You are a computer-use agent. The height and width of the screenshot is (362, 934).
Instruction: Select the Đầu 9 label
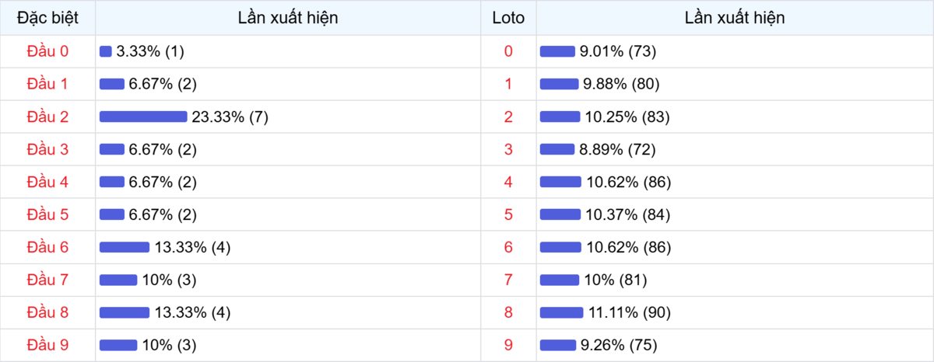pos(47,345)
